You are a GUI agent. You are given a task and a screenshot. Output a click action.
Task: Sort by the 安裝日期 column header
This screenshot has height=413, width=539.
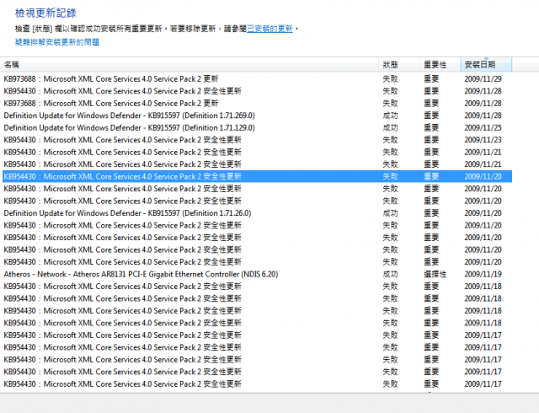click(x=487, y=65)
